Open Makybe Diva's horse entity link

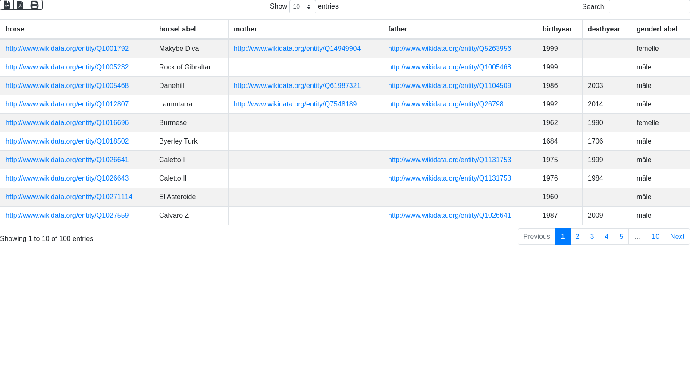(67, 49)
